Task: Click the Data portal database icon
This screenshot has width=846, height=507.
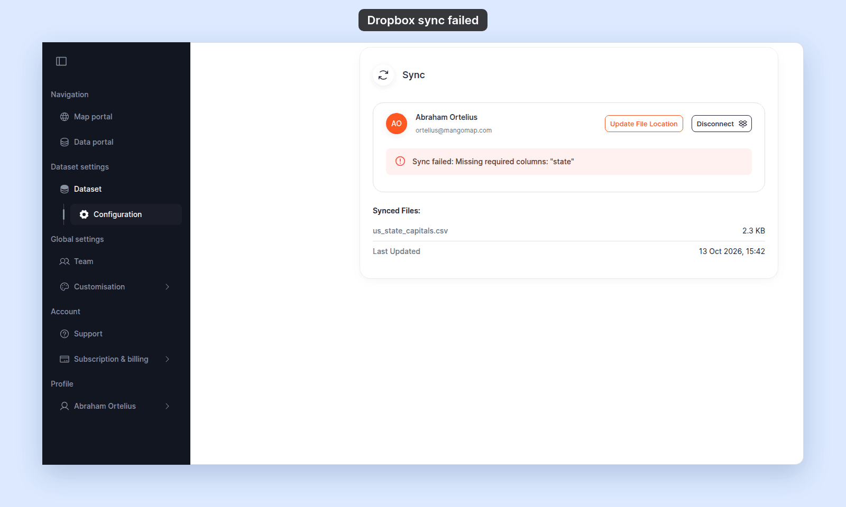Action: pyautogui.click(x=65, y=142)
